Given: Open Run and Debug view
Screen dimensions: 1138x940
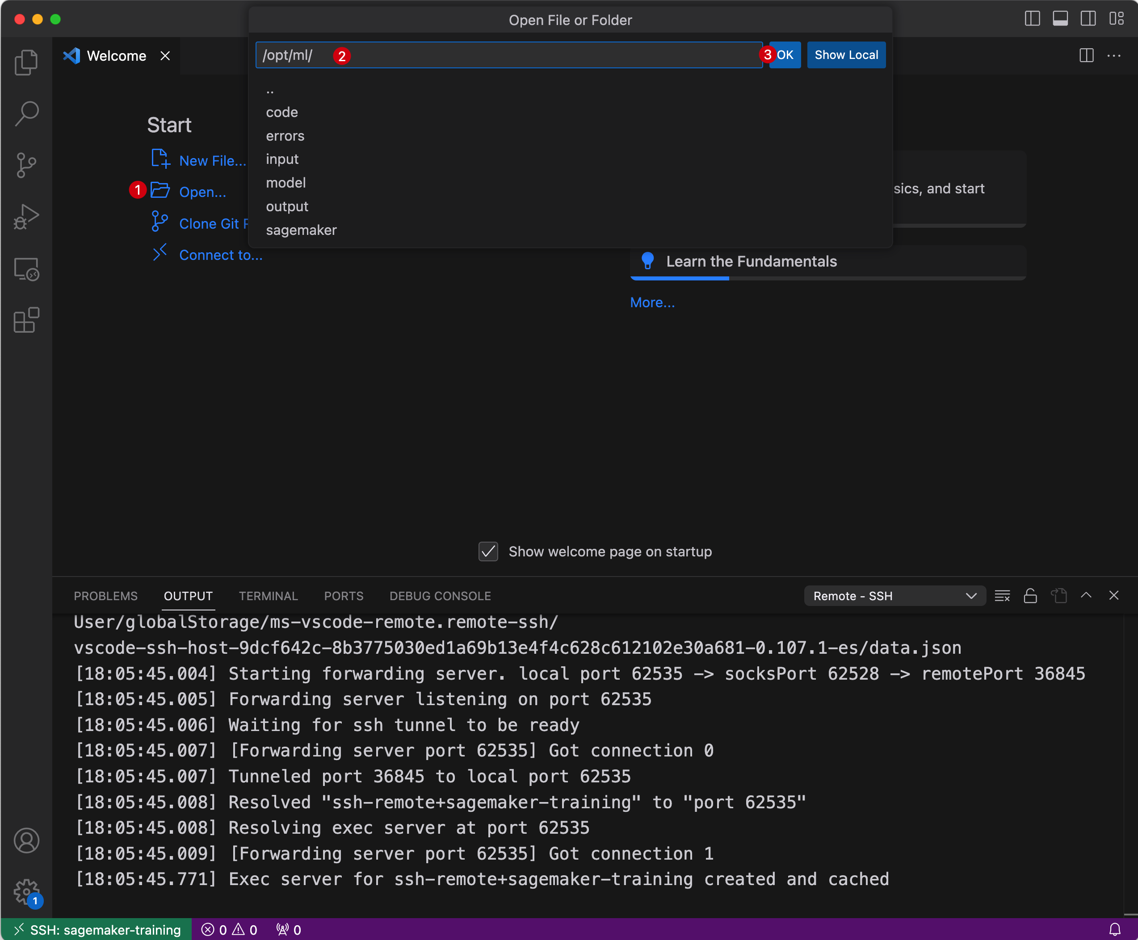Looking at the screenshot, I should [26, 217].
